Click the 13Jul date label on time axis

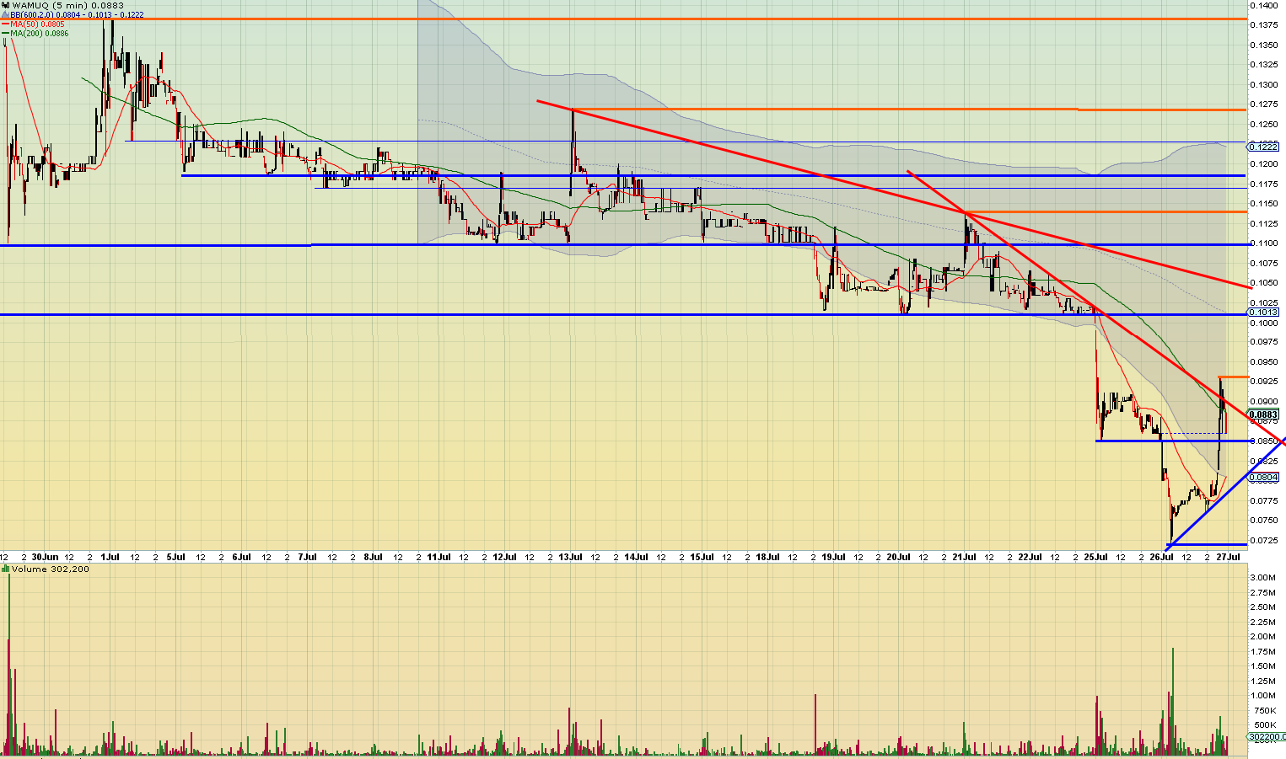click(571, 557)
